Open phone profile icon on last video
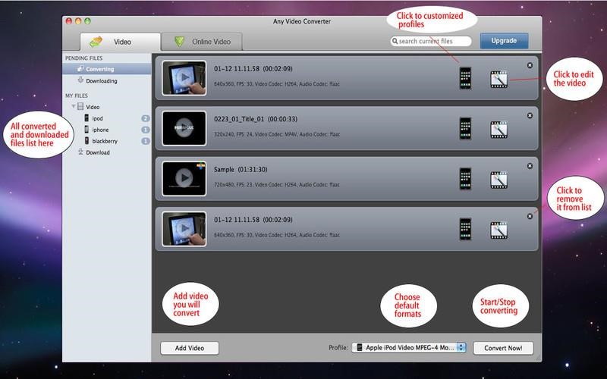 click(465, 229)
